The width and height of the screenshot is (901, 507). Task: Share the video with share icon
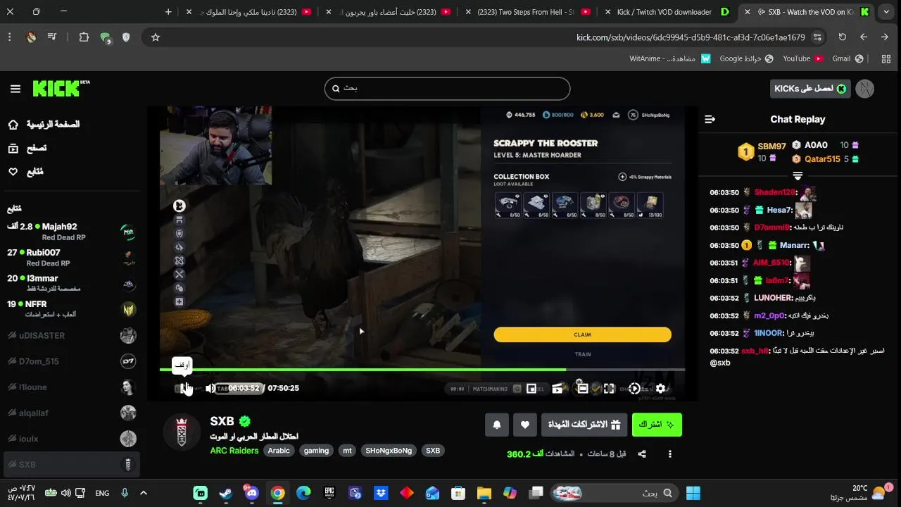pos(642,454)
